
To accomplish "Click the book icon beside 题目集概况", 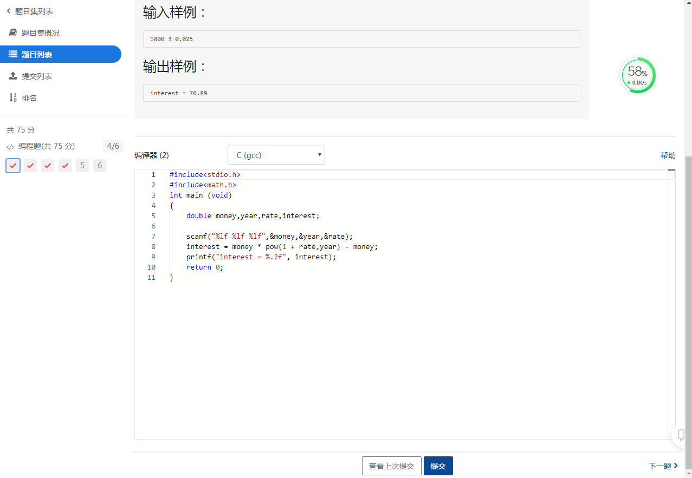I will [13, 33].
